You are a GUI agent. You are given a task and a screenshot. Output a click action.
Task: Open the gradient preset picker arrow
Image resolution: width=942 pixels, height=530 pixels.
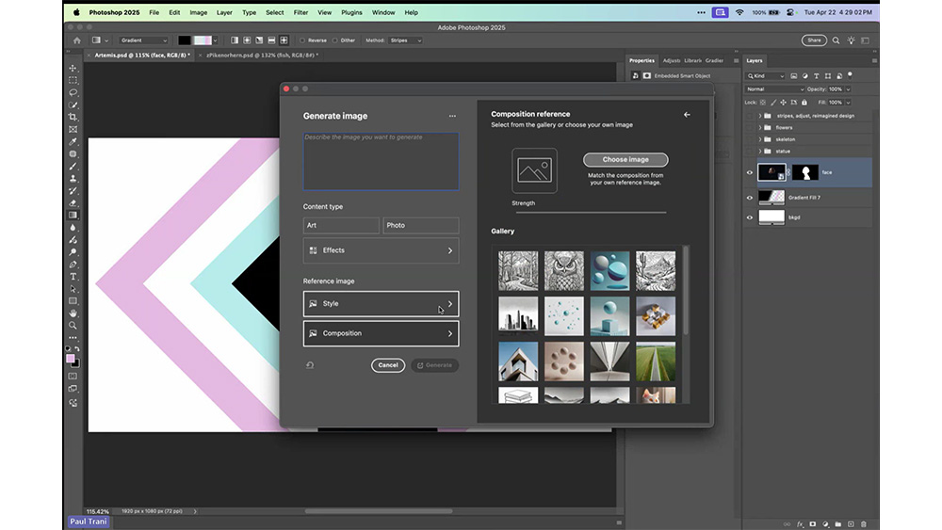[215, 40]
